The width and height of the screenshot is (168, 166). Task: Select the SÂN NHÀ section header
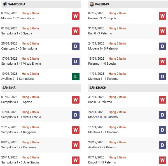pyautogui.click(x=9, y=88)
